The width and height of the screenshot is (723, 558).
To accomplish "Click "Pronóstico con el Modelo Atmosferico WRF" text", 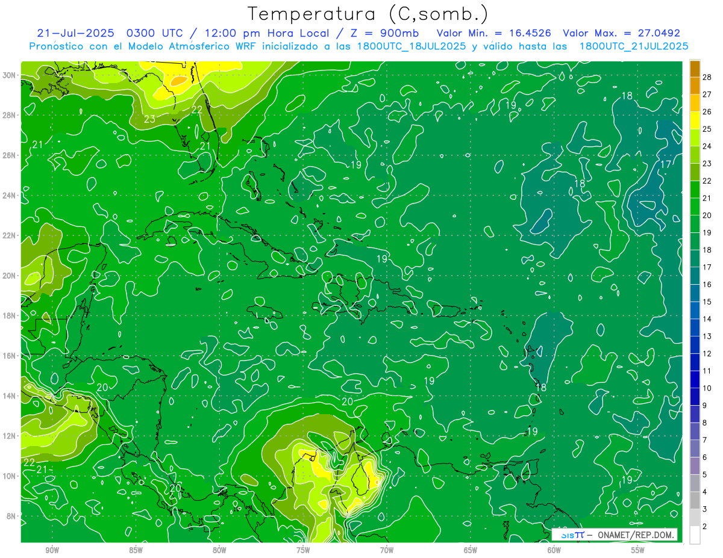I will coord(143,46).
